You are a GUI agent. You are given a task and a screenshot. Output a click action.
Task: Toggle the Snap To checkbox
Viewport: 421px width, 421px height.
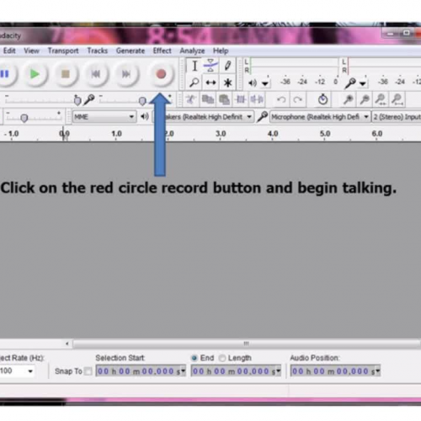coord(88,371)
